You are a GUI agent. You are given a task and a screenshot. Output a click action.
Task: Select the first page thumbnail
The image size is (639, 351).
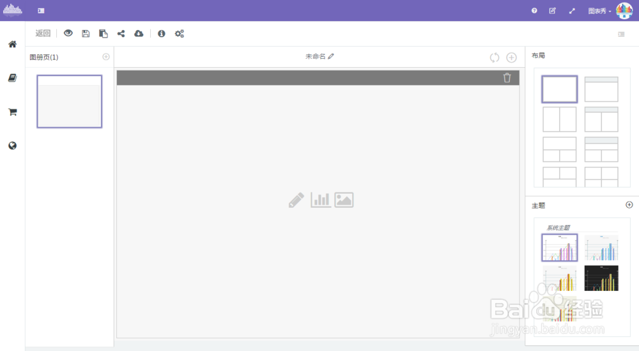pyautogui.click(x=69, y=102)
